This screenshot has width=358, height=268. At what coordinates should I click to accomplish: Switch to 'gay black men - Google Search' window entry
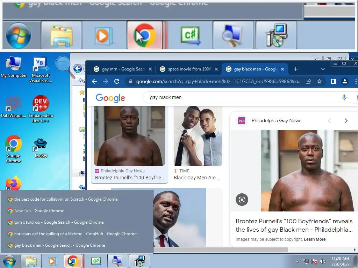pyautogui.click(x=77, y=245)
